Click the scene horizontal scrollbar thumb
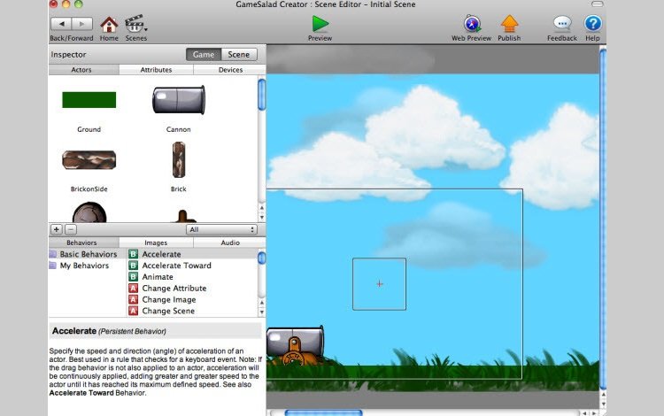The height and width of the screenshot is (416, 664). point(323,412)
